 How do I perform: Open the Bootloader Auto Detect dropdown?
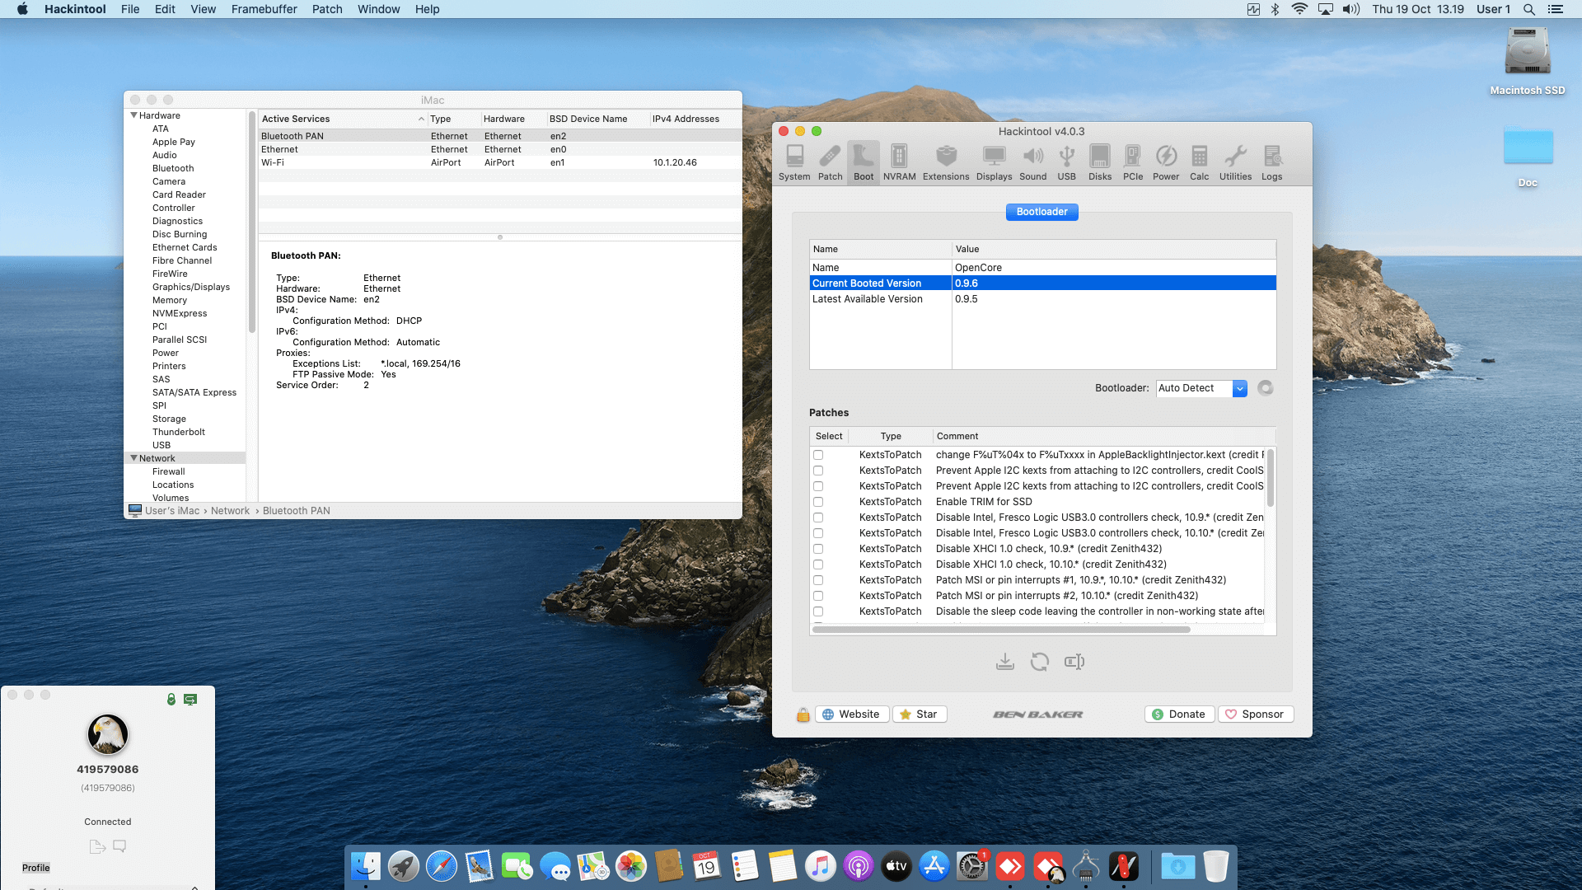click(x=1201, y=388)
